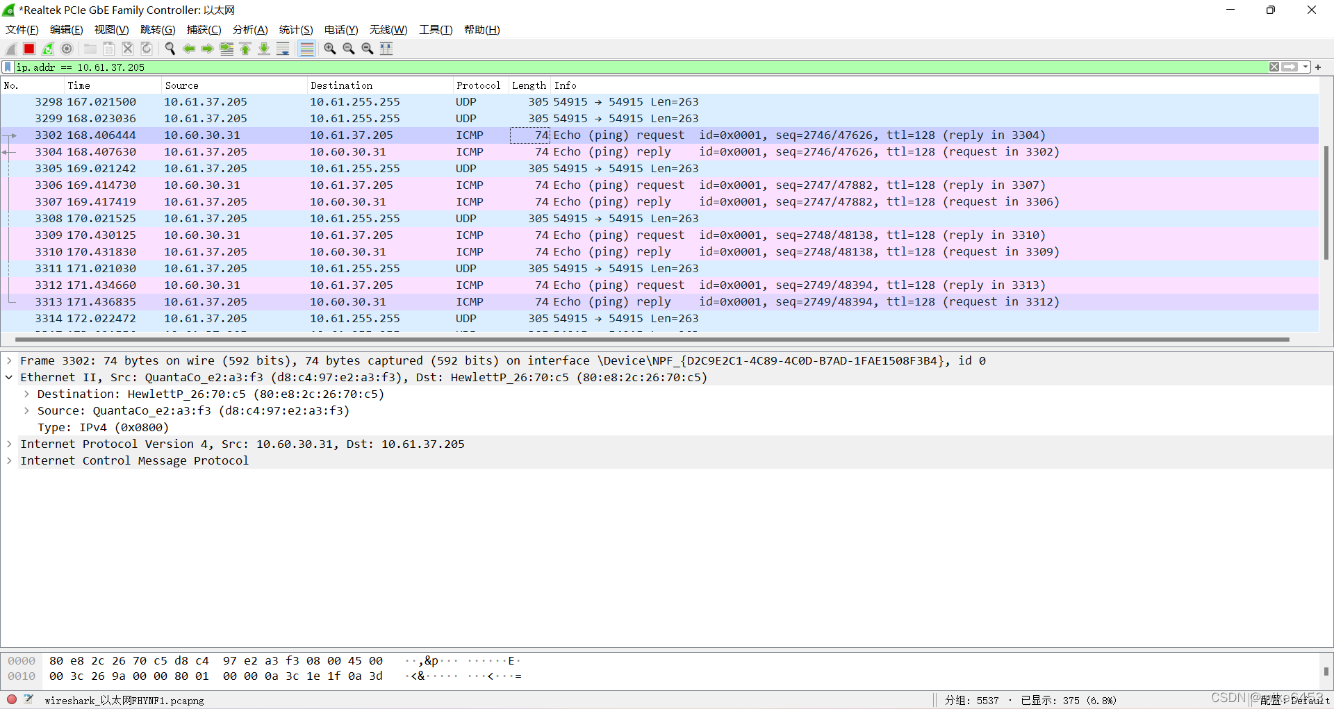Clear the display filter with X
The height and width of the screenshot is (709, 1334).
point(1274,67)
